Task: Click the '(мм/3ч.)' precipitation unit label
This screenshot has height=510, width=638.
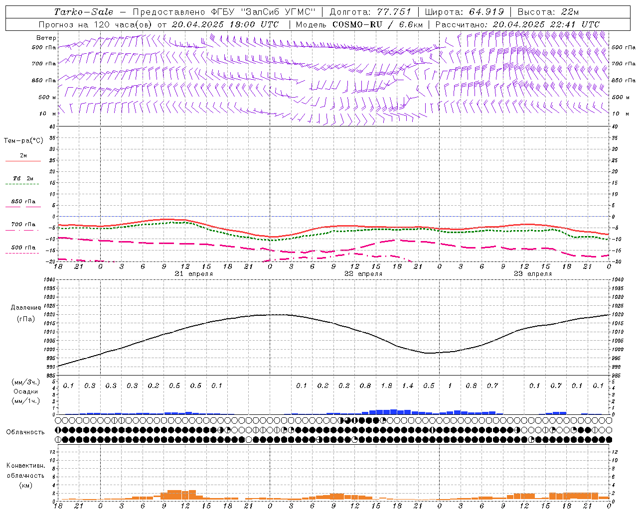Action: point(26,382)
